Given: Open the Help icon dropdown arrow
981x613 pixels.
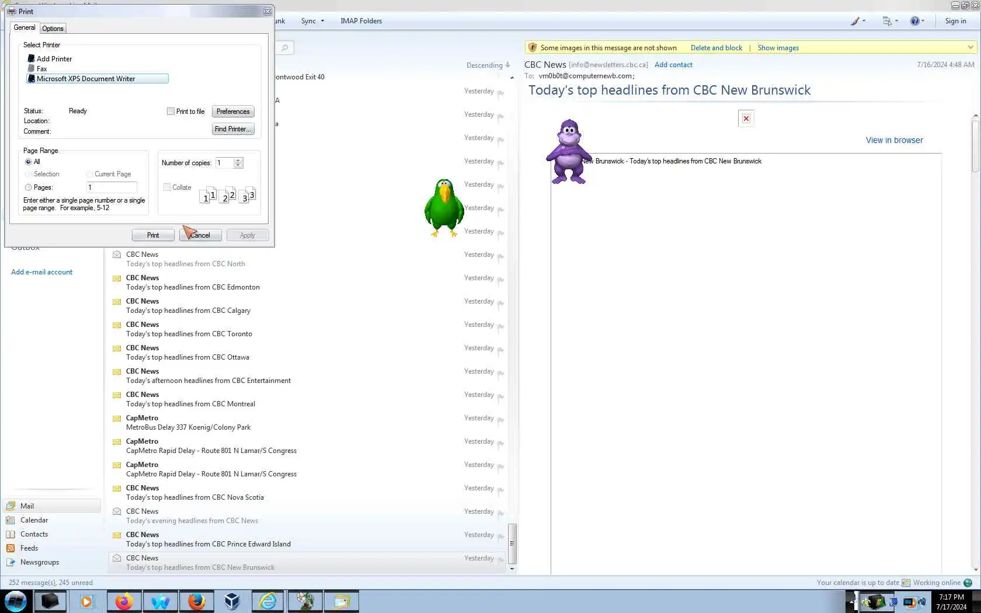Looking at the screenshot, I should point(923,21).
